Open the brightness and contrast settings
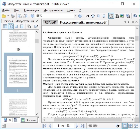 [x=118, y=126]
